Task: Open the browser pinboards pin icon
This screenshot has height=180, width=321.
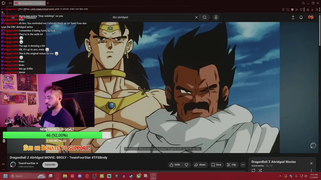Action: tap(283, 9)
